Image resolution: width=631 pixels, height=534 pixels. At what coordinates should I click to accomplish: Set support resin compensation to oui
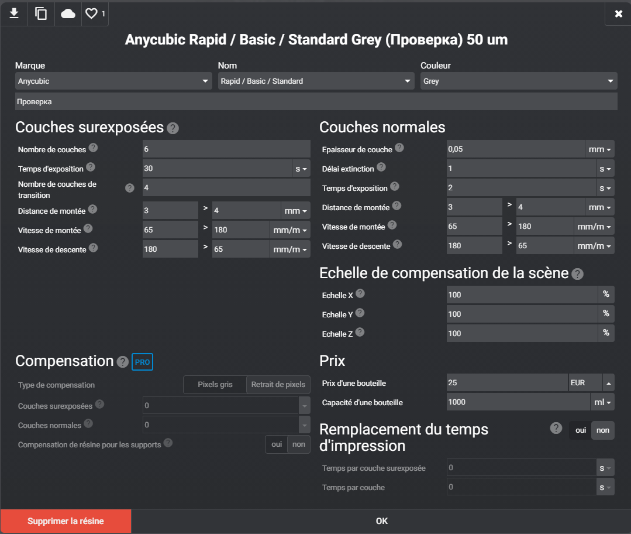[x=277, y=444]
